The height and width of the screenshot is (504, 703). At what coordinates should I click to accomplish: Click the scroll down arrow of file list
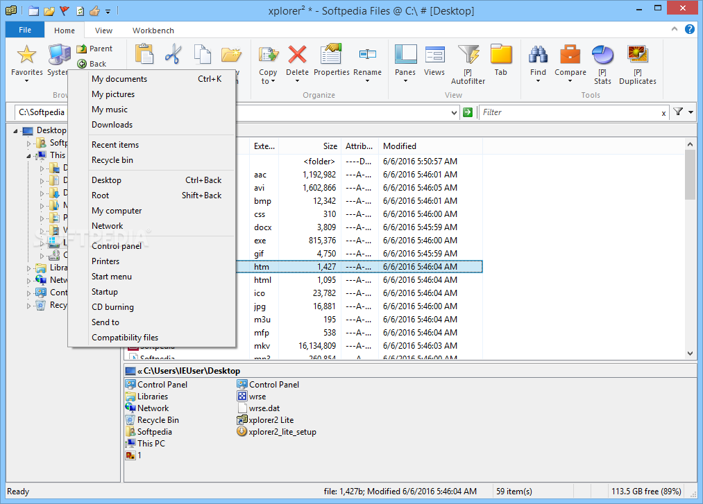point(690,354)
